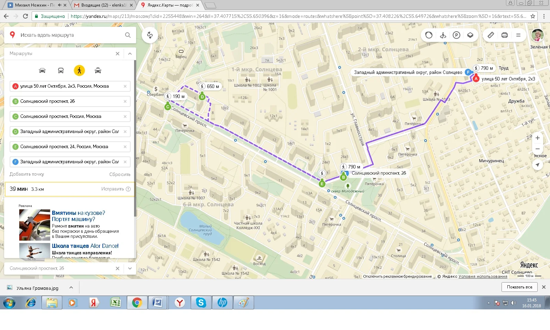Open the map layers selector
Viewport: 550px width, 330px height.
(470, 35)
